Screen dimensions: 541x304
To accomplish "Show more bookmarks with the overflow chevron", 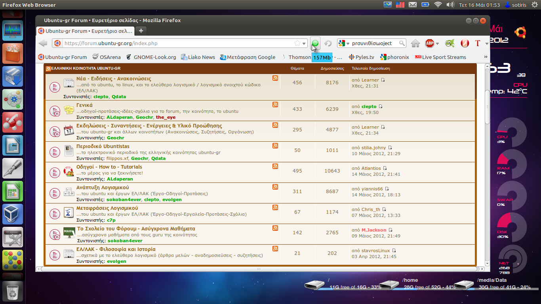I will 486,57.
